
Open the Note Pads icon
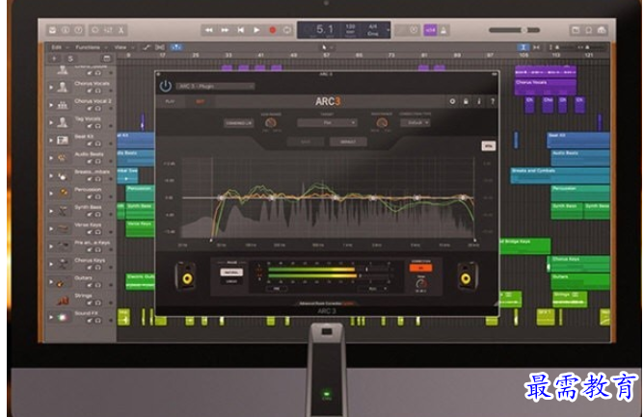[x=588, y=30]
